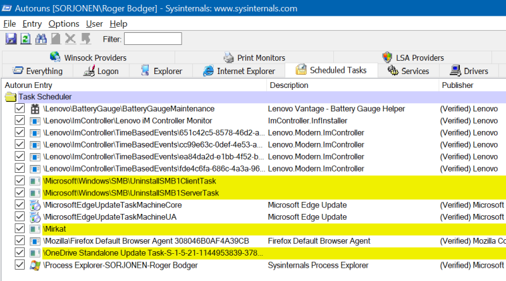Open the Options menu

coord(63,23)
